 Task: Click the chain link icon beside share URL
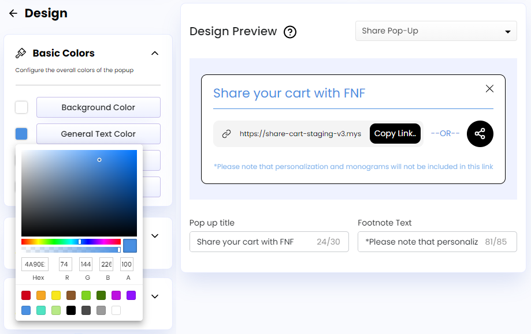225,133
